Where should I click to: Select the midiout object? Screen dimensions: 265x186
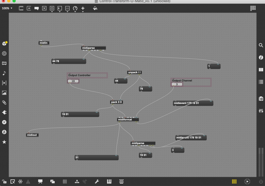click(32, 135)
